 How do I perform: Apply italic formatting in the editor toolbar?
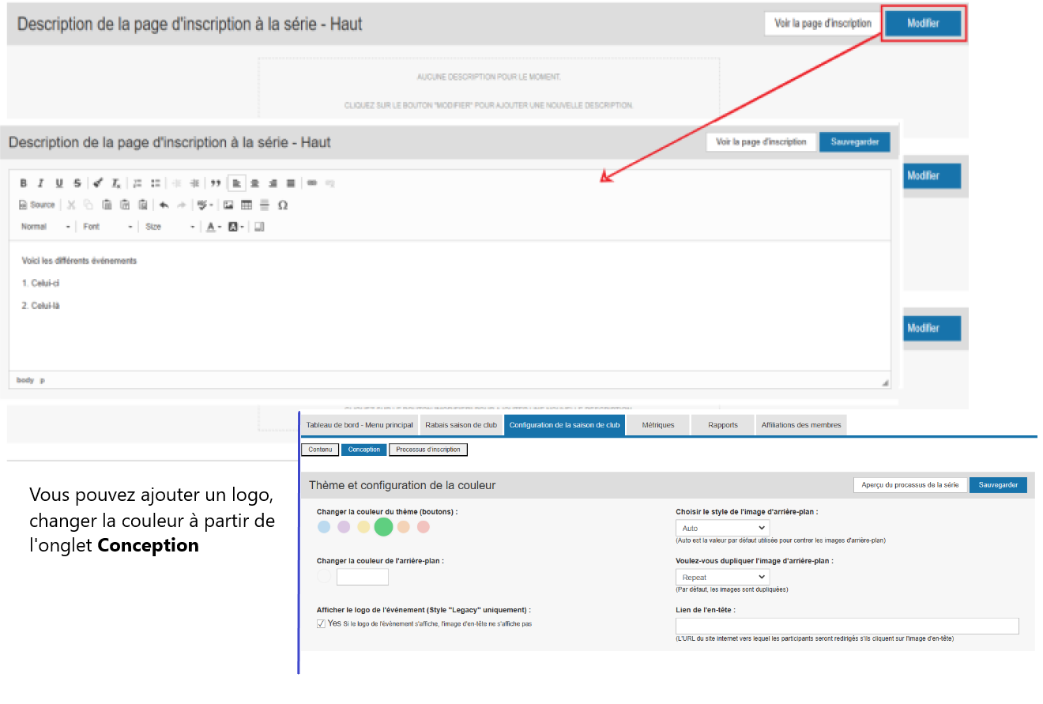point(41,183)
